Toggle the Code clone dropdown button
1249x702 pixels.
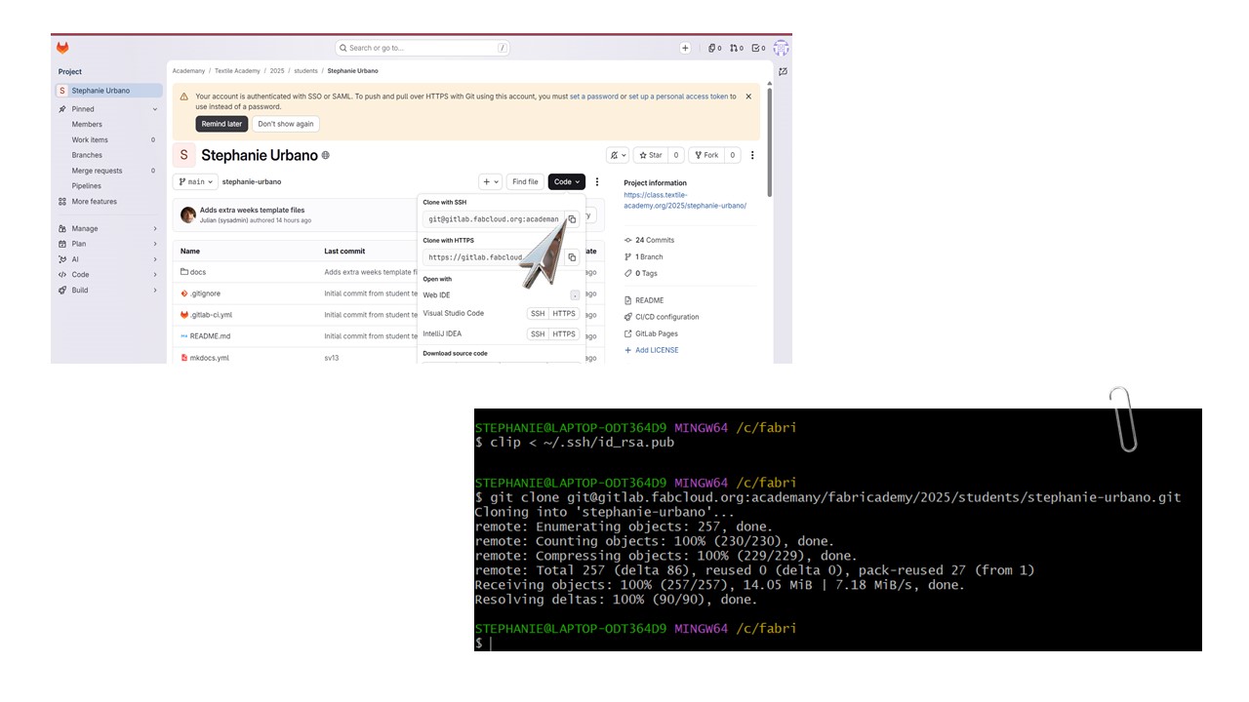(567, 181)
